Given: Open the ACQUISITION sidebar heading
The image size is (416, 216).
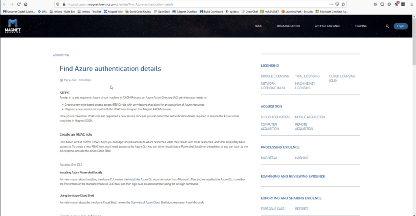Looking at the screenshot, I should tap(271, 107).
